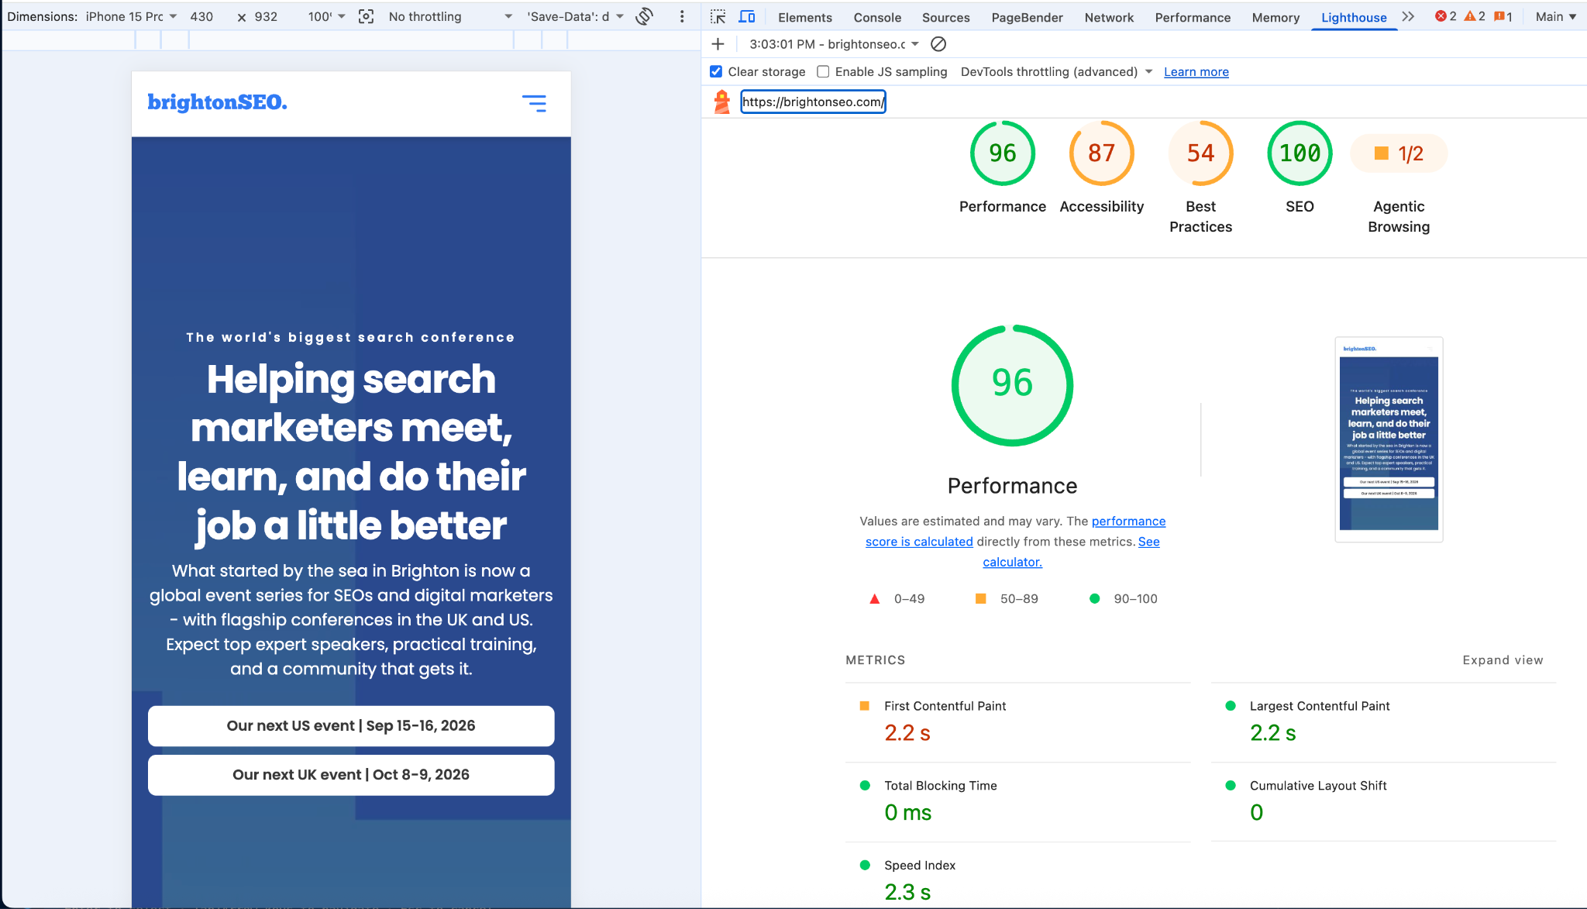The height and width of the screenshot is (909, 1587).
Task: Open the Main context dropdown
Action: click(x=1556, y=16)
